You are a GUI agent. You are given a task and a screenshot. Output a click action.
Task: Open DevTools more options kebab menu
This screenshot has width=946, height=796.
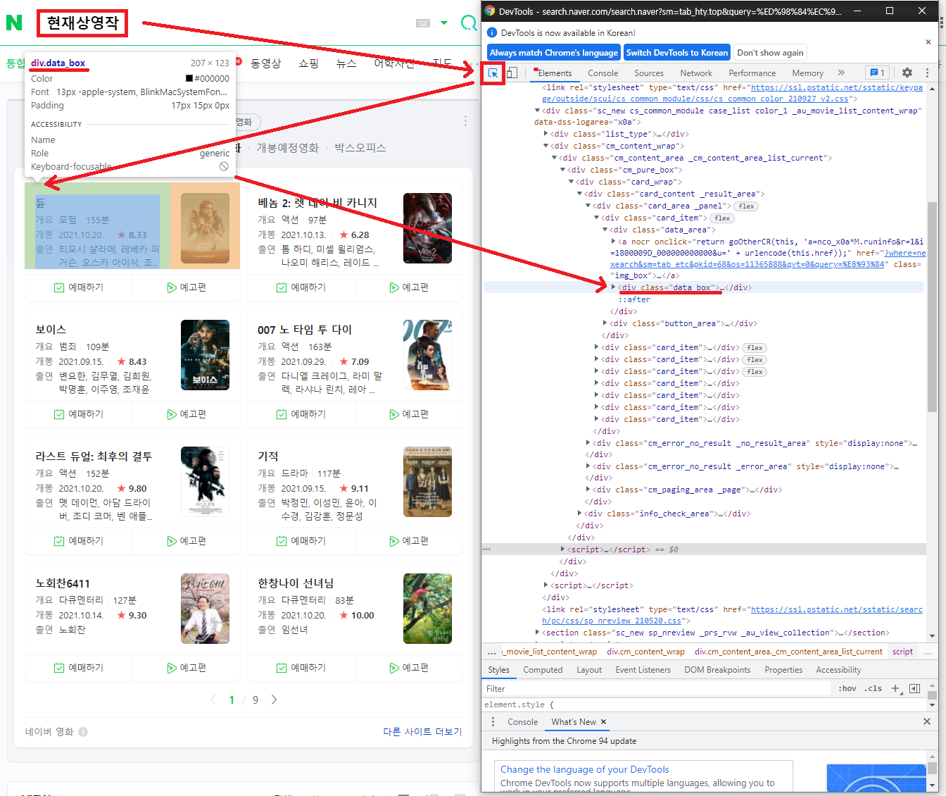927,73
